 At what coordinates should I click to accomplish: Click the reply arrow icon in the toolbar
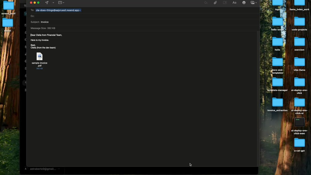(206, 3)
